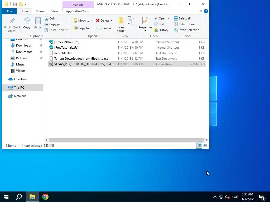Click the quick access Properties checkmark icon
This screenshot has width=270, height=202.
click(x=15, y=4)
